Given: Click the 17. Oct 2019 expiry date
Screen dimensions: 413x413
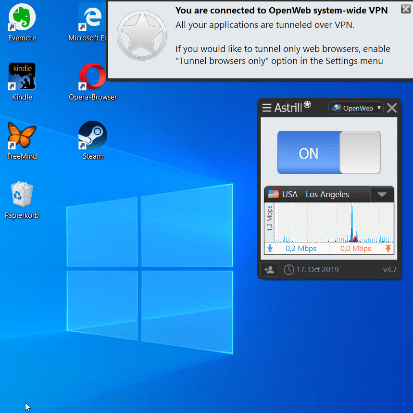Looking at the screenshot, I should point(317,270).
